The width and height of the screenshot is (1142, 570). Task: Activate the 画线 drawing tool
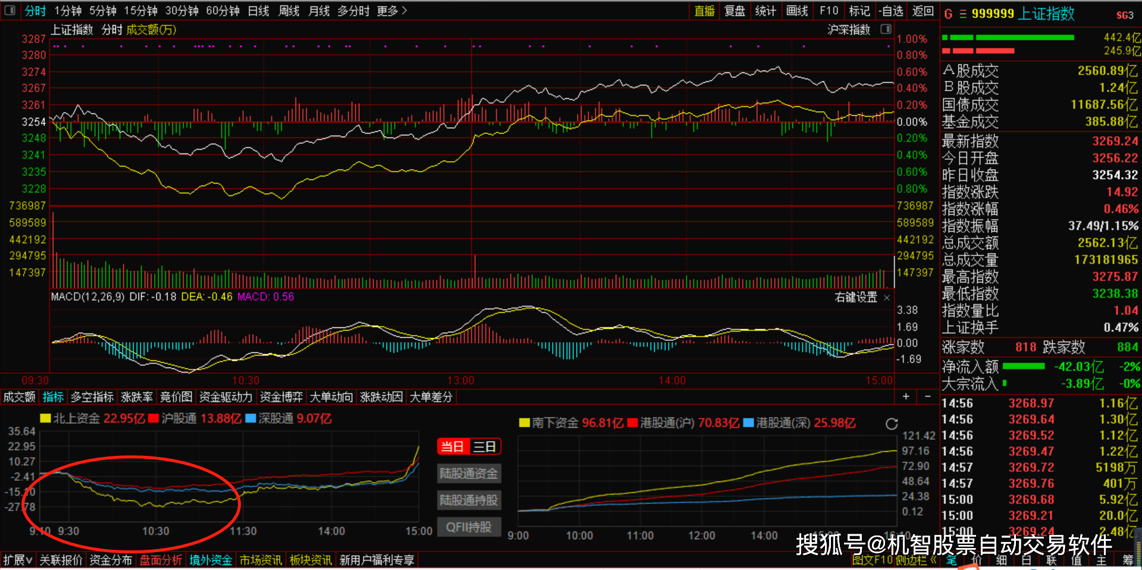coord(797,11)
